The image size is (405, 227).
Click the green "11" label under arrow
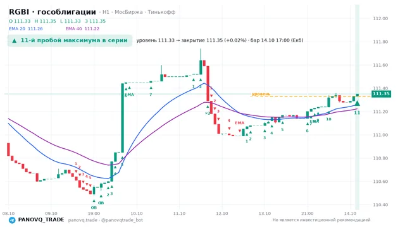click(x=357, y=113)
